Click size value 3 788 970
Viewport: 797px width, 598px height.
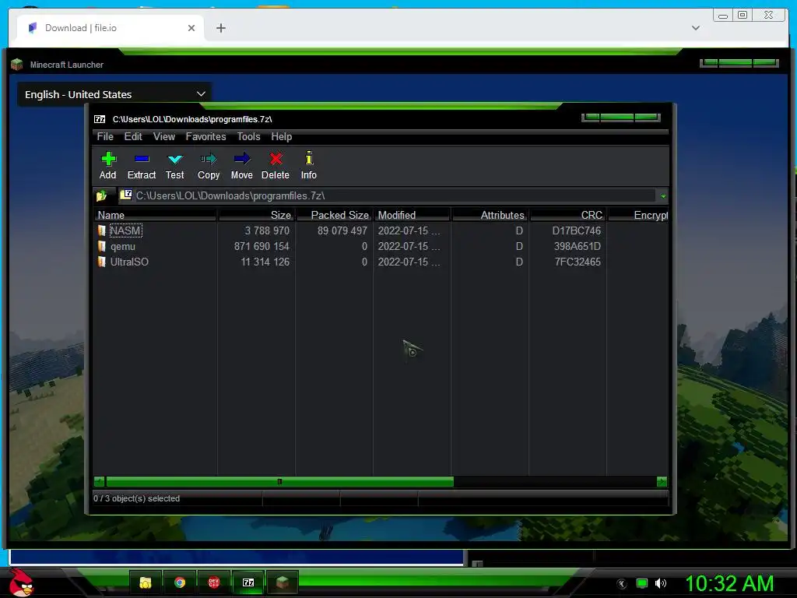click(x=267, y=230)
